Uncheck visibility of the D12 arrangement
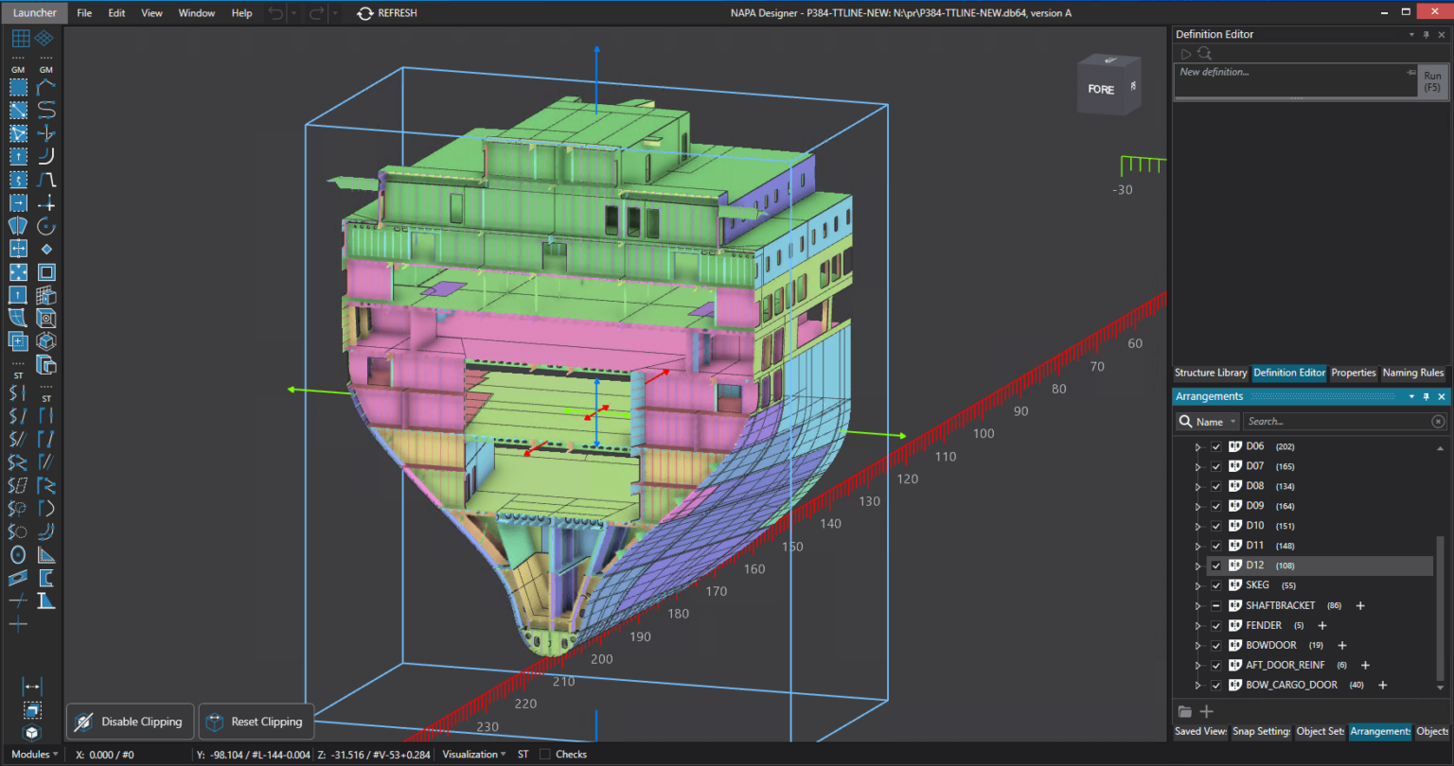 coord(1215,565)
